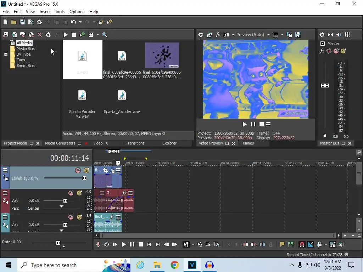Expand the By Type tree node
Image resolution: width=363 pixels, height=272 pixels.
coord(6,54)
